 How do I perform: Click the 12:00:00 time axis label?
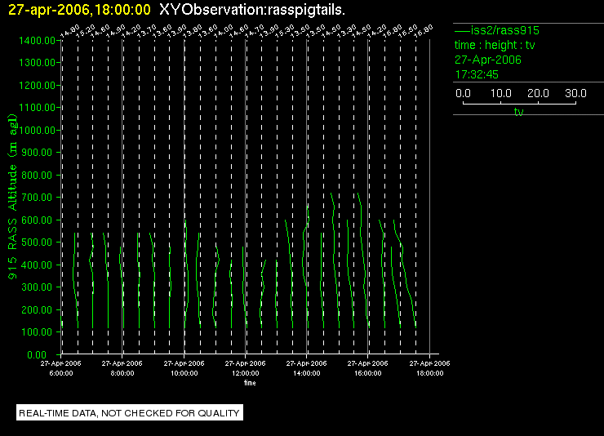246,373
